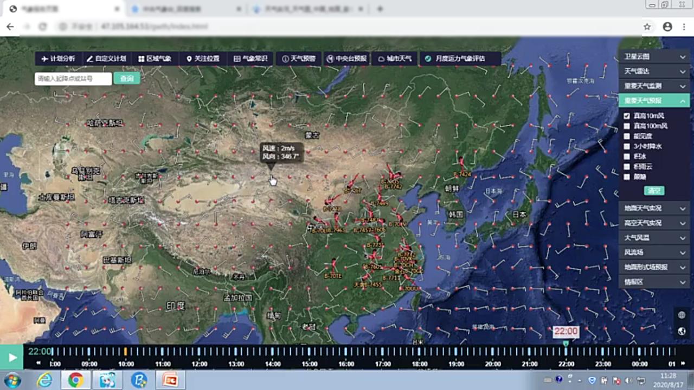
Task: Close the first browser tab
Action: point(117,9)
